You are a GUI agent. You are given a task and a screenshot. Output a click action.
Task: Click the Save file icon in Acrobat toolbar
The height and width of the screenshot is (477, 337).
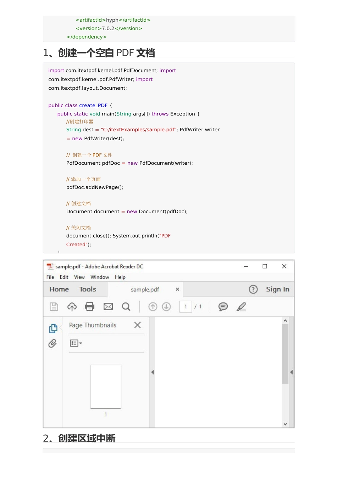point(54,307)
